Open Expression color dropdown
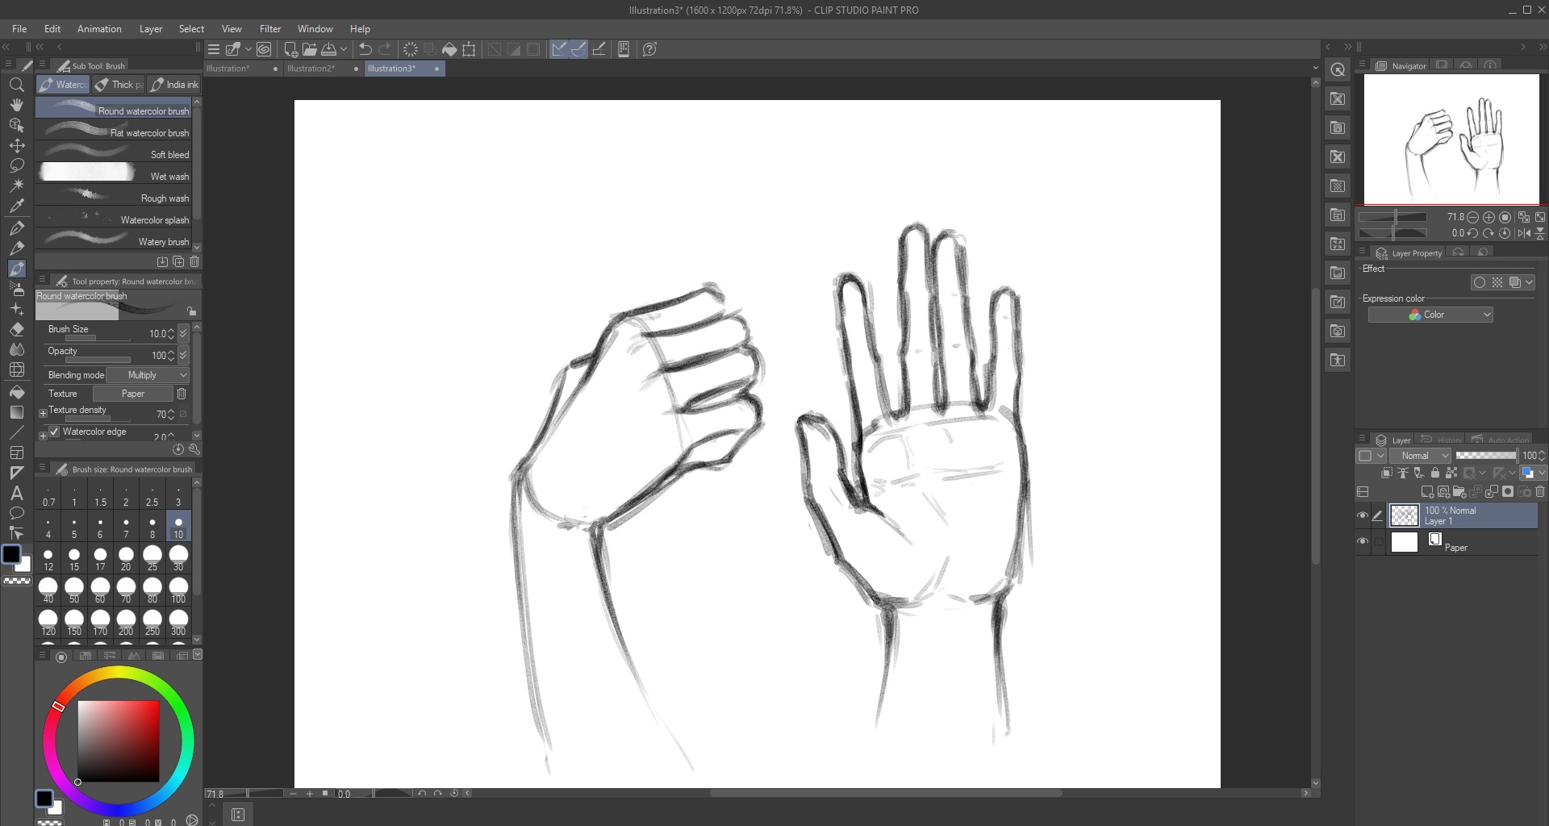This screenshot has height=826, width=1549. (x=1430, y=315)
